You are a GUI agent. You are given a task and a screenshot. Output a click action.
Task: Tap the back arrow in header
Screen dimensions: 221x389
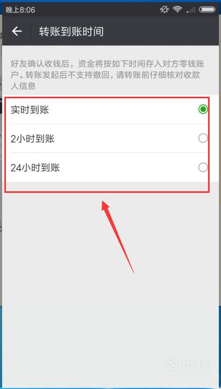17,31
